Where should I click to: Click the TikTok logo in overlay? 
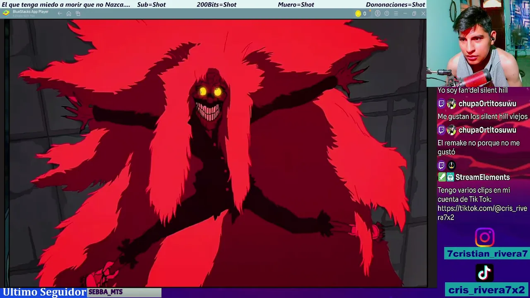pyautogui.click(x=484, y=273)
